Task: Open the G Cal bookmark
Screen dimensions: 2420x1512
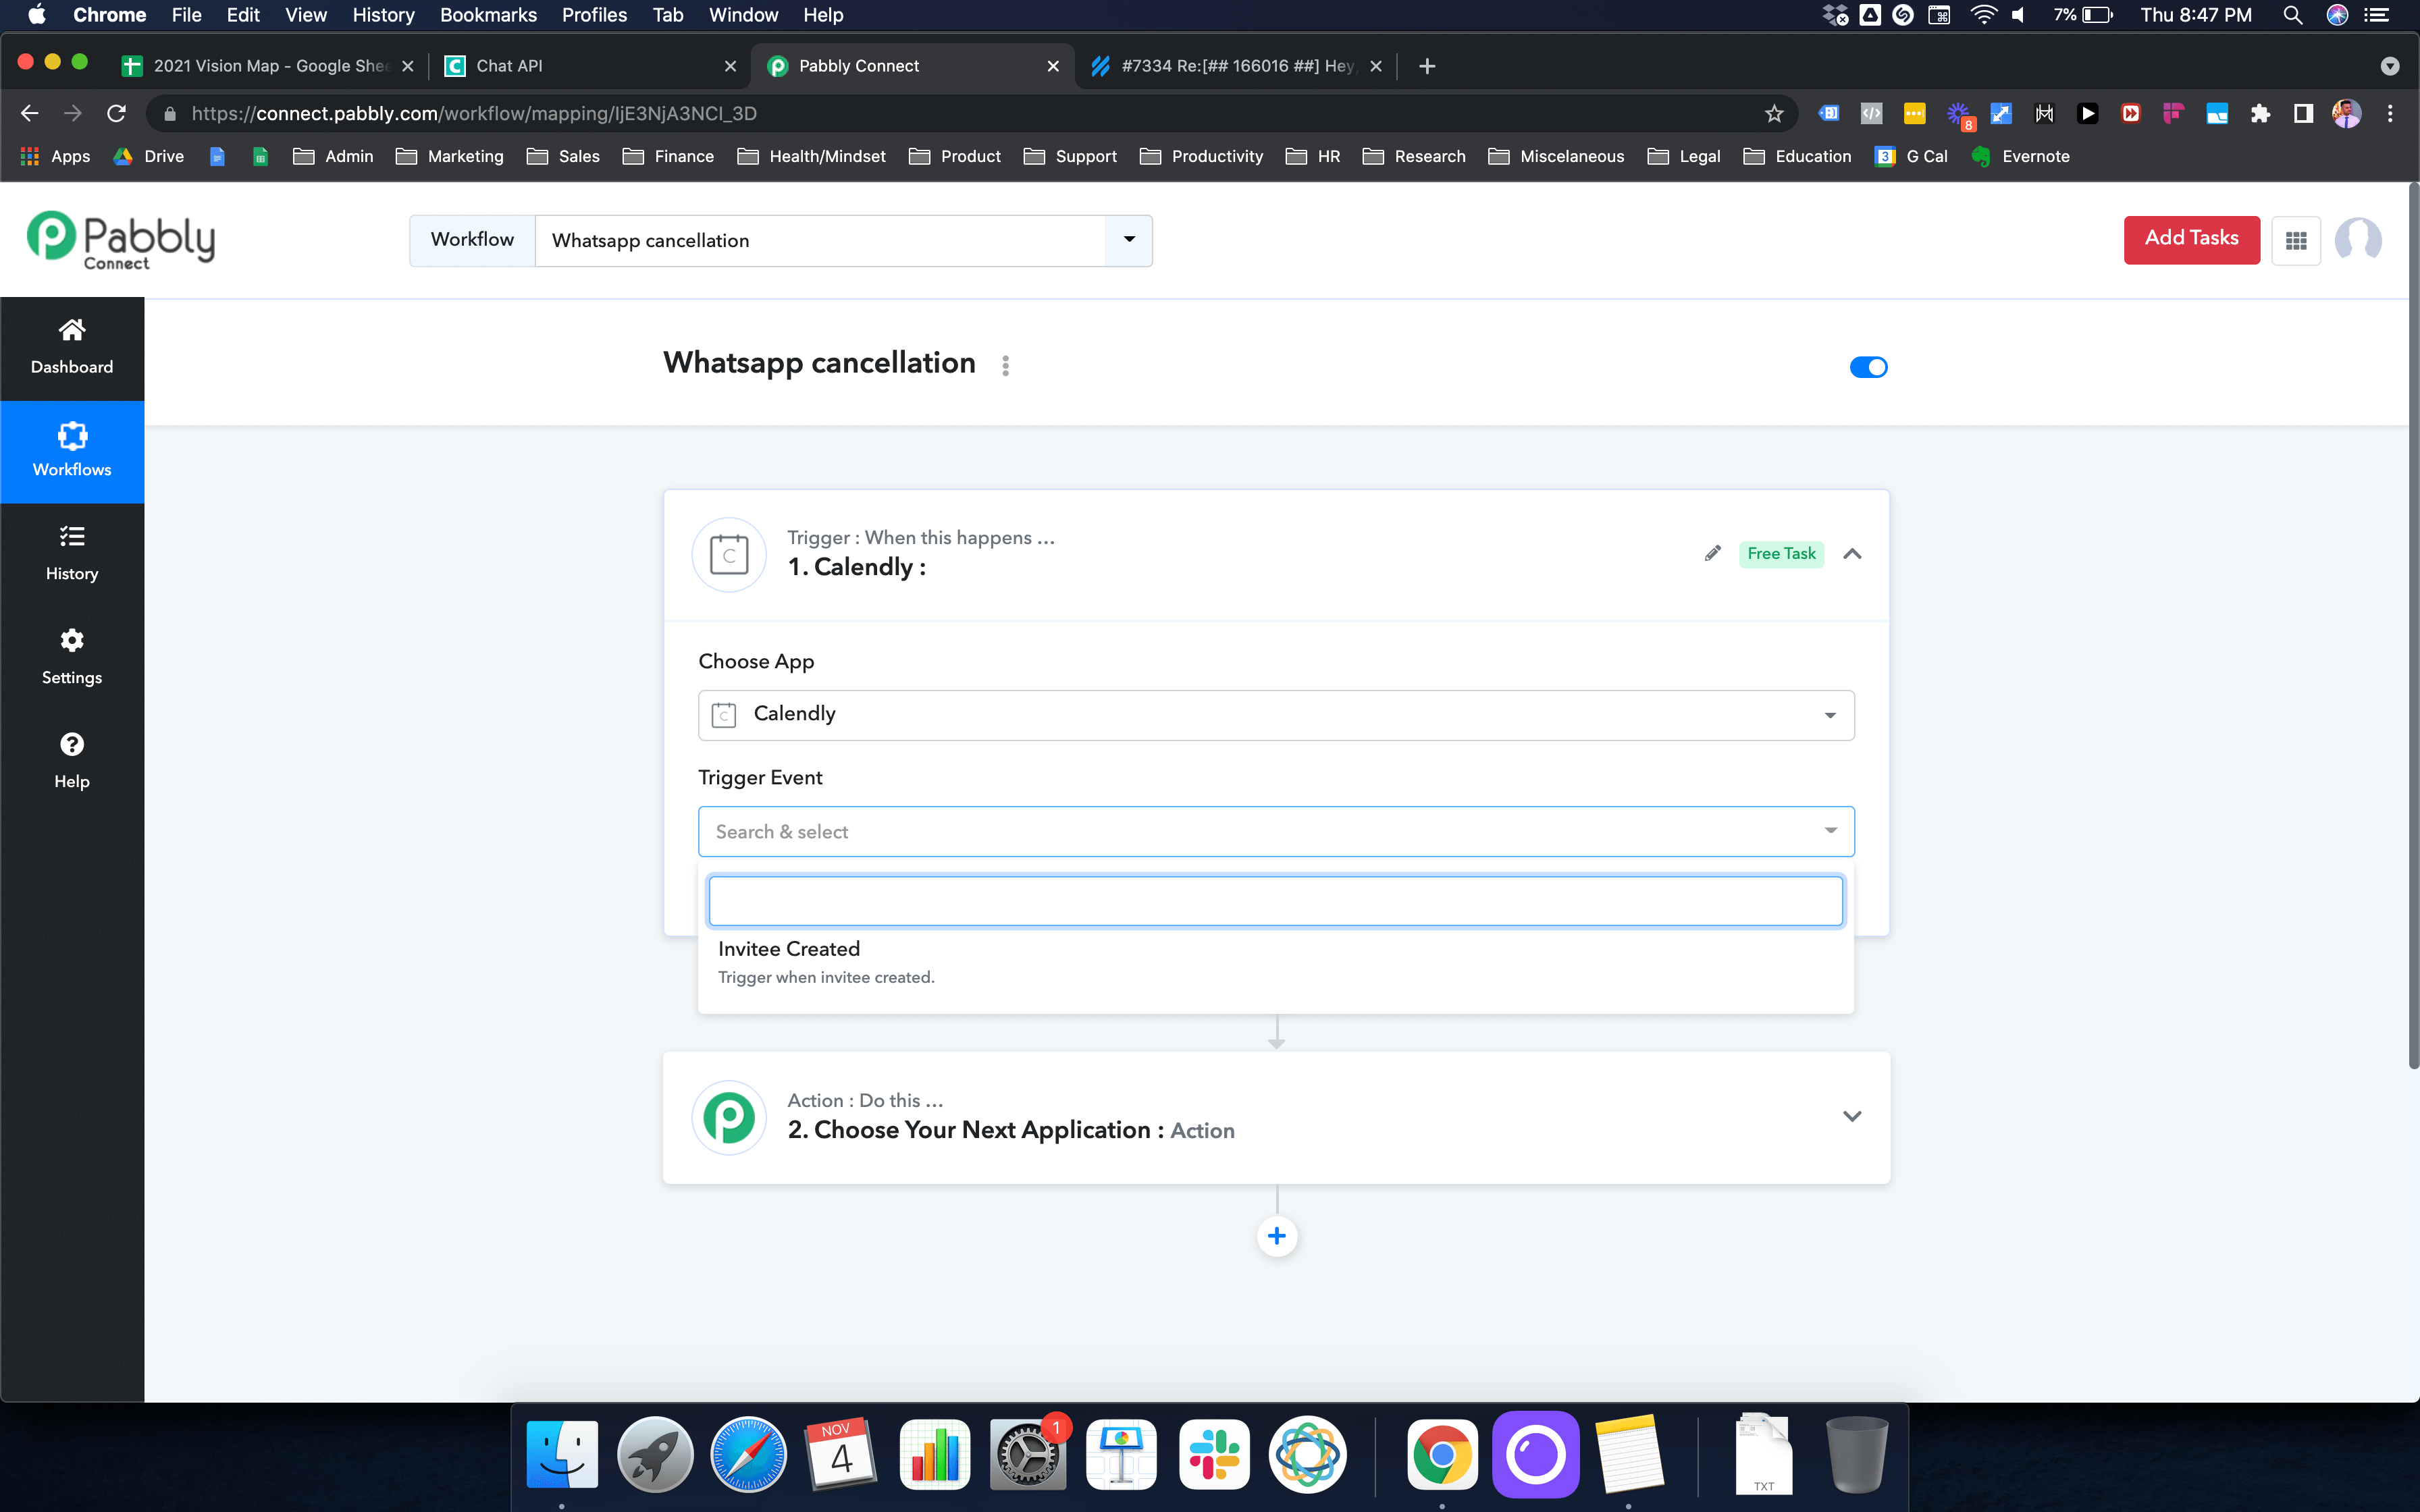Action: click(x=1911, y=156)
